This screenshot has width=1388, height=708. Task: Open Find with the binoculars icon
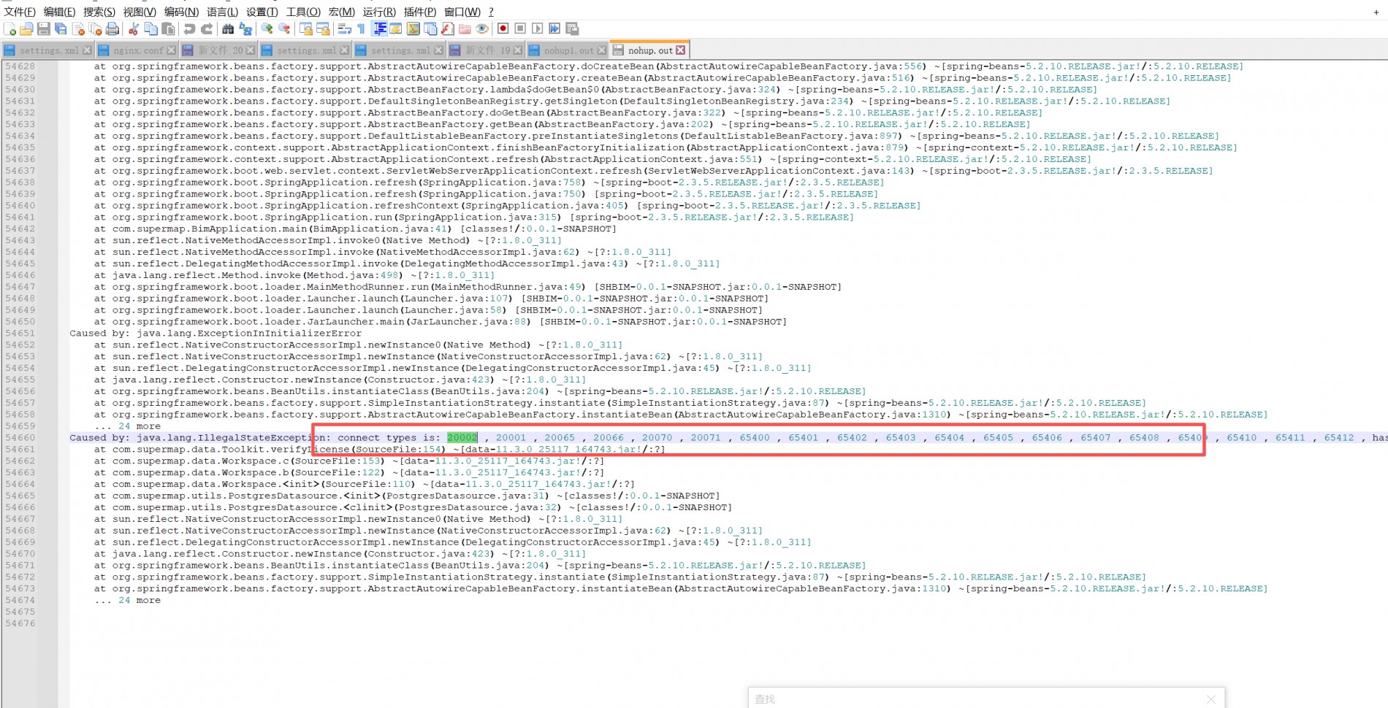[x=228, y=28]
